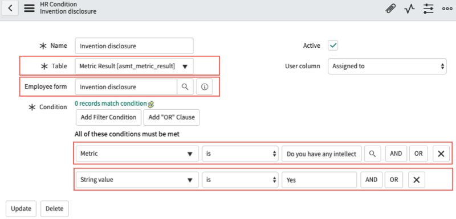Screen dimensions: 456x219
Task: Open the Metric field dropdown
Action: (137, 154)
